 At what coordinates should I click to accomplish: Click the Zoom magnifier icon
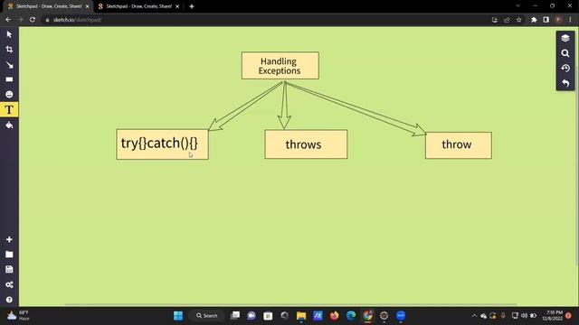pyautogui.click(x=565, y=53)
